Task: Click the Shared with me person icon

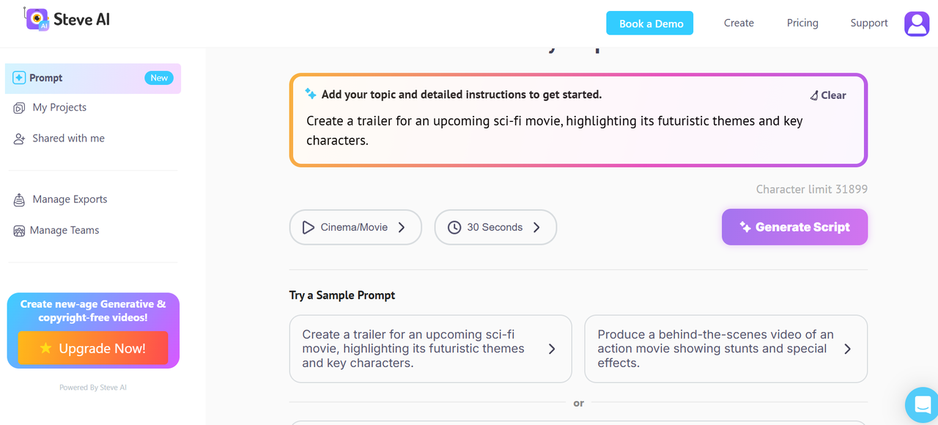Action: click(x=20, y=138)
